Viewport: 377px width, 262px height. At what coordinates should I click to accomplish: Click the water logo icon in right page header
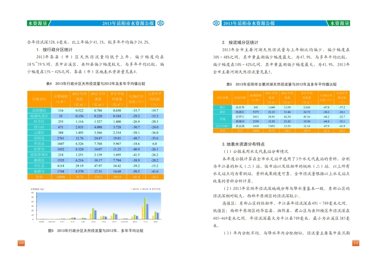(216, 23)
